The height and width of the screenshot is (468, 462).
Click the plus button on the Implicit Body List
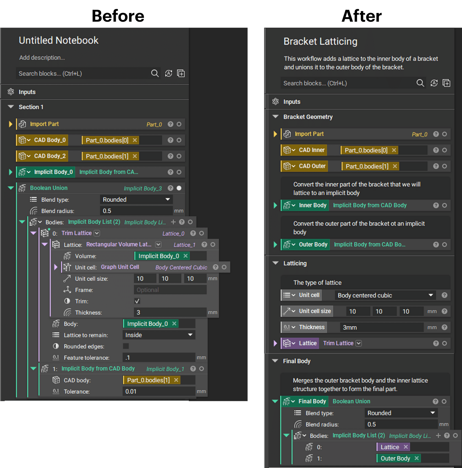click(173, 222)
